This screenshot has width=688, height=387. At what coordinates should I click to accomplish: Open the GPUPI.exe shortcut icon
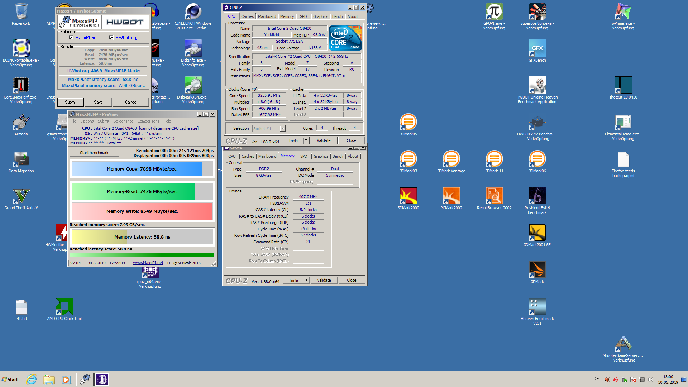coord(494,16)
